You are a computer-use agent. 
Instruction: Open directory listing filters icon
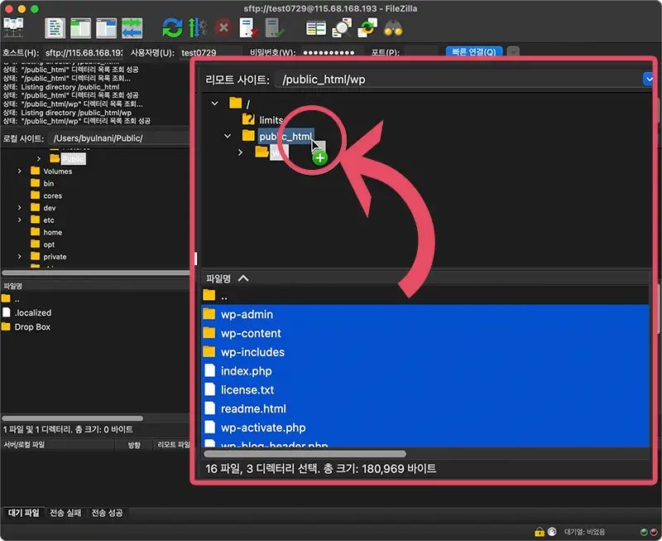coord(316,28)
